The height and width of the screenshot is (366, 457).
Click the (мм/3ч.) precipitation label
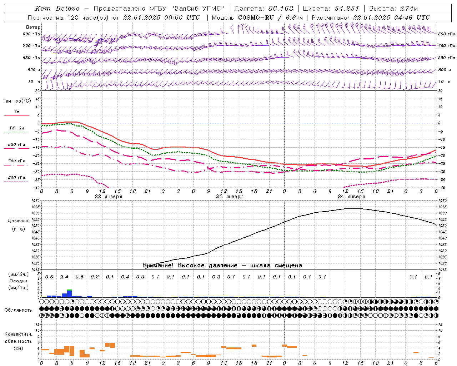tap(19, 274)
